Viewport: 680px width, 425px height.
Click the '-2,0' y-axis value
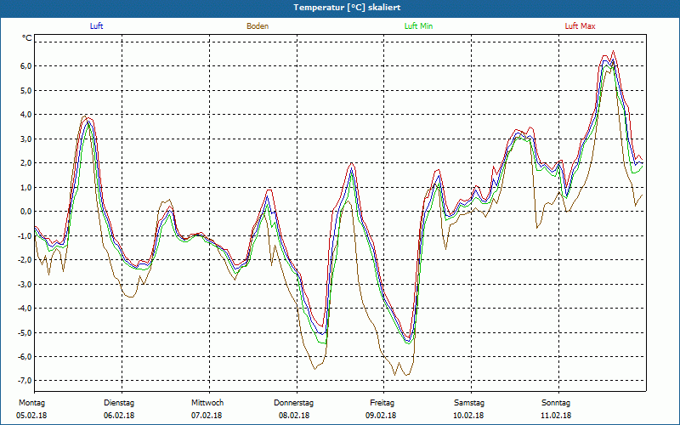tap(25, 260)
